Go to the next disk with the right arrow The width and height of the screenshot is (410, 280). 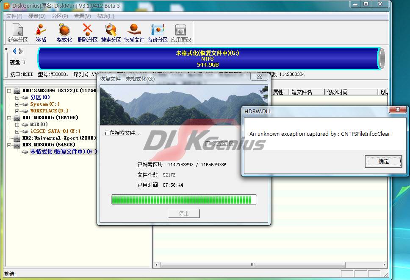[21, 51]
